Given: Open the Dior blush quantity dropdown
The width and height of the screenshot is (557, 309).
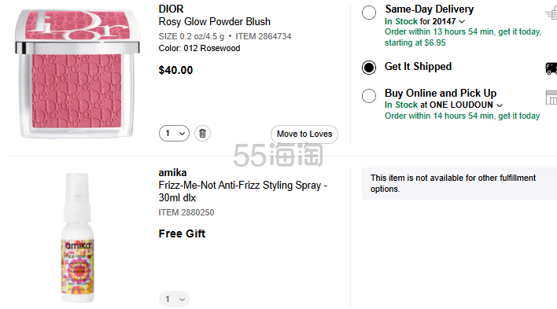Looking at the screenshot, I should [x=174, y=133].
